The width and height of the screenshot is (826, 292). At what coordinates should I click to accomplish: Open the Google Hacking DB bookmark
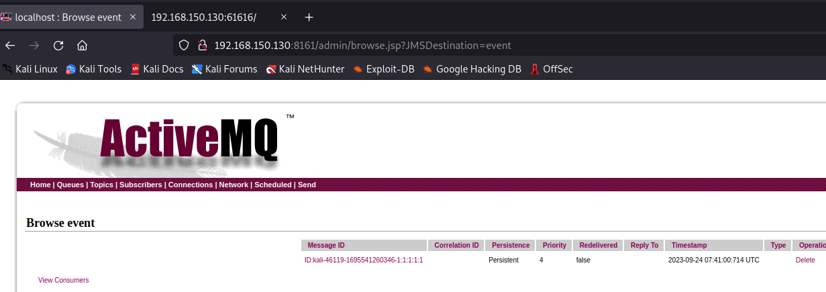click(x=472, y=68)
